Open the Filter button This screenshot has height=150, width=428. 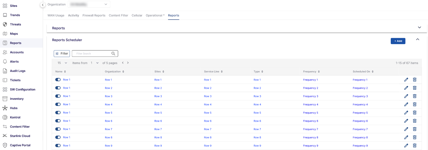tap(62, 53)
